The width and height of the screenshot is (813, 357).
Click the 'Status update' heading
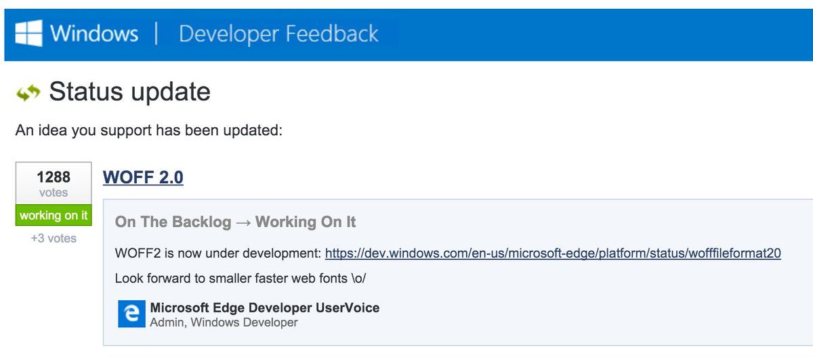pos(129,92)
